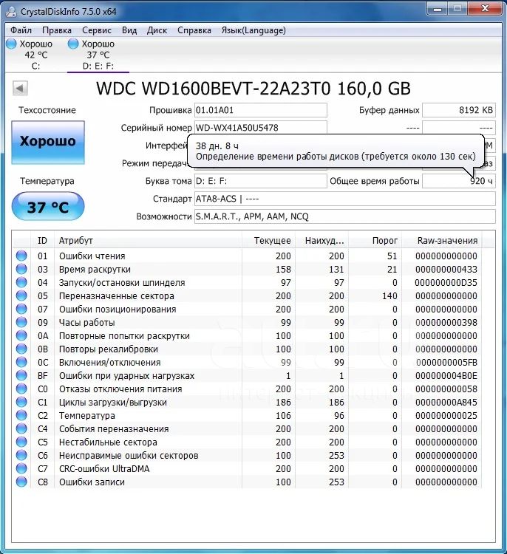The image size is (507, 554).
Task: Click status icon for C2 Температура
Action: (21, 415)
